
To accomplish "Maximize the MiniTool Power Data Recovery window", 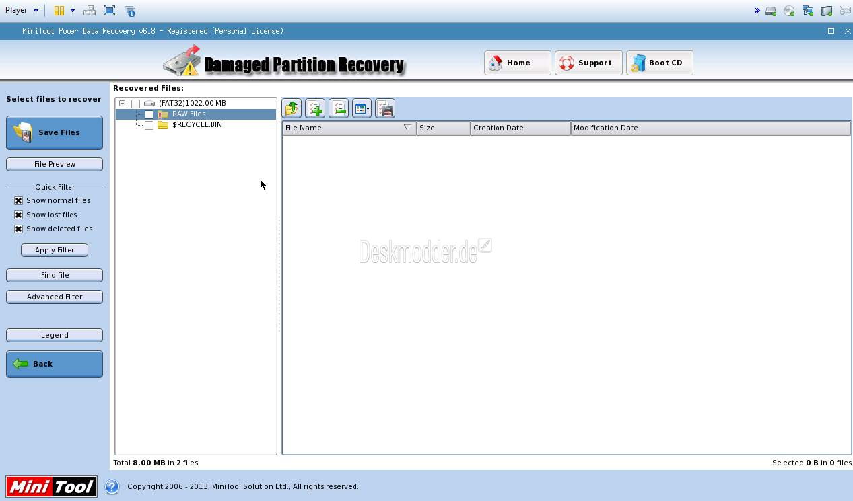I will 831,30.
